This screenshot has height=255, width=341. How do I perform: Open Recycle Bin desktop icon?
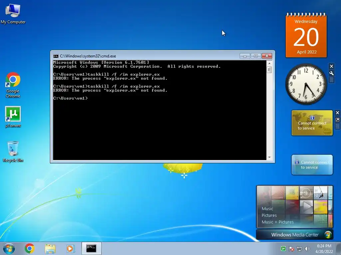tap(13, 151)
